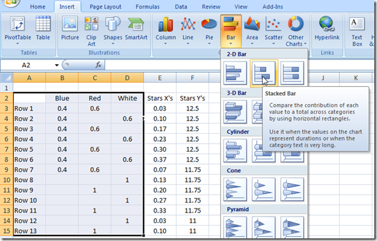
Task: Choose the Clustered Horizontal Cone chart
Action: [235, 189]
